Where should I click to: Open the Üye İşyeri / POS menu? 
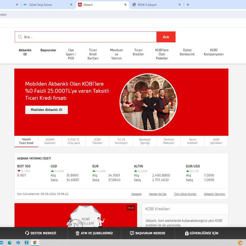pos(71,54)
